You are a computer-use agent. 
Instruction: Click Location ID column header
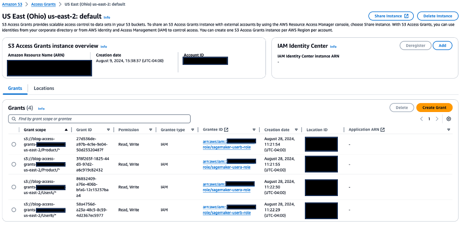[x=317, y=130]
